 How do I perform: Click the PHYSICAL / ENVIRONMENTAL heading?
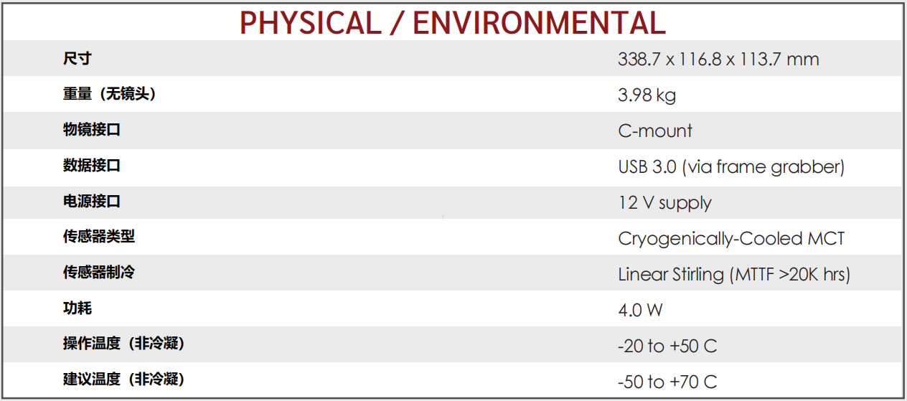pyautogui.click(x=453, y=22)
